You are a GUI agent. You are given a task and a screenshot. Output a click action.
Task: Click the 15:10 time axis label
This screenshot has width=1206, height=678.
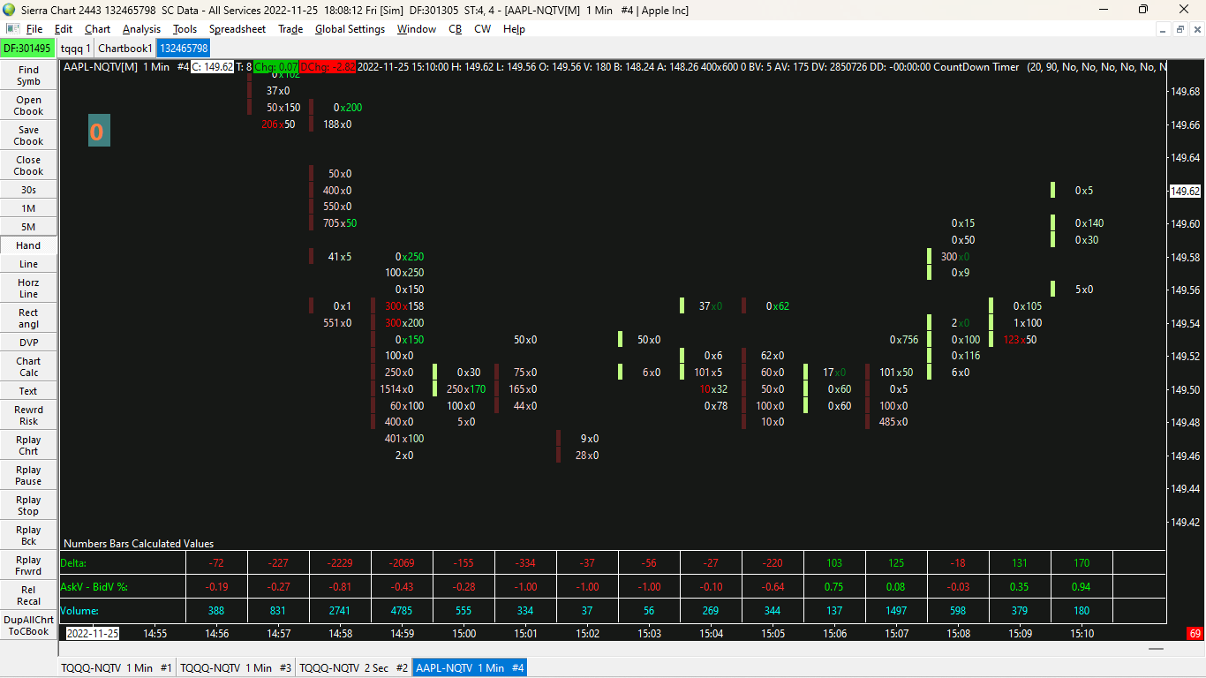tap(1082, 633)
